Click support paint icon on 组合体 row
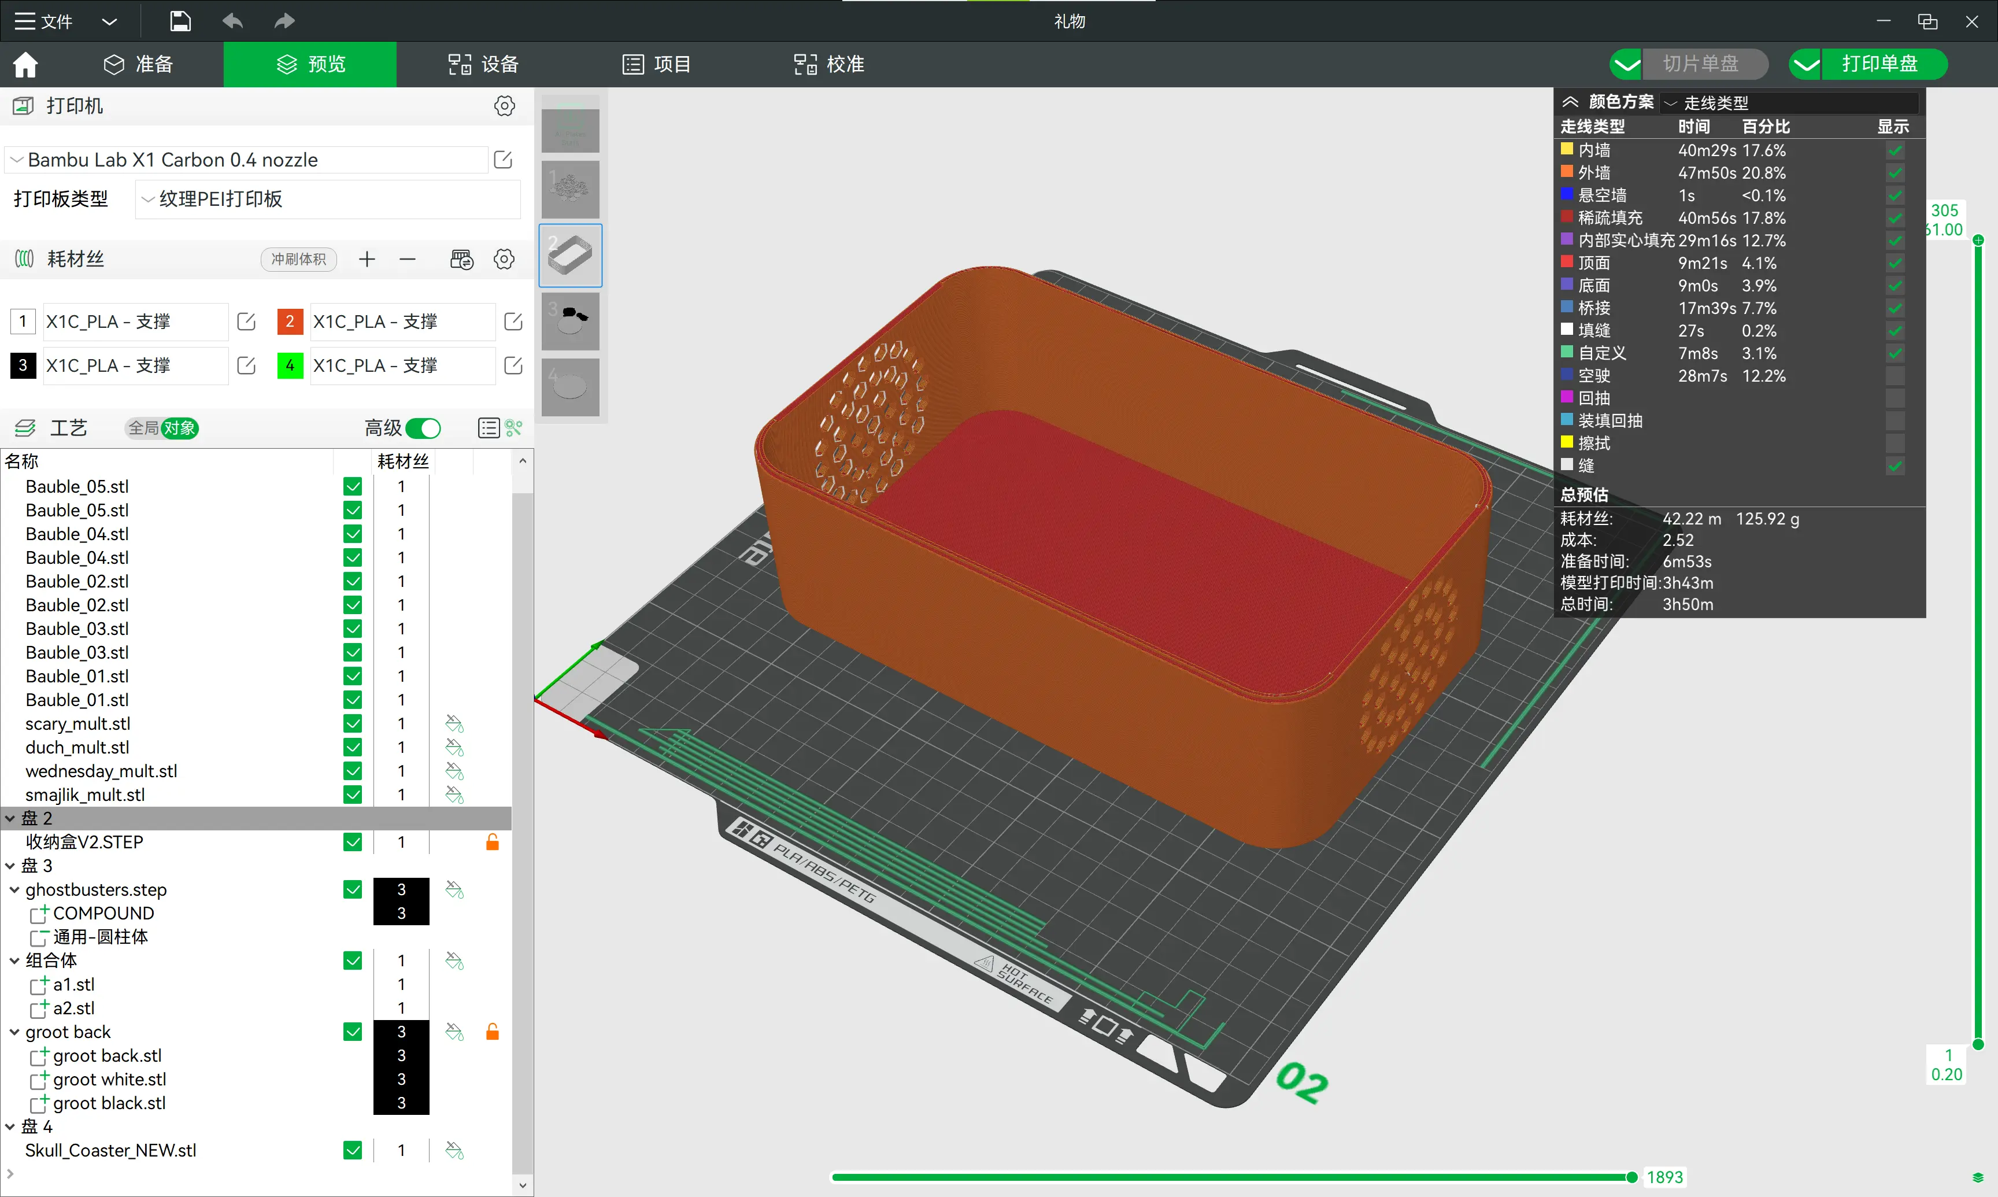Image resolution: width=1998 pixels, height=1197 pixels. (x=454, y=960)
